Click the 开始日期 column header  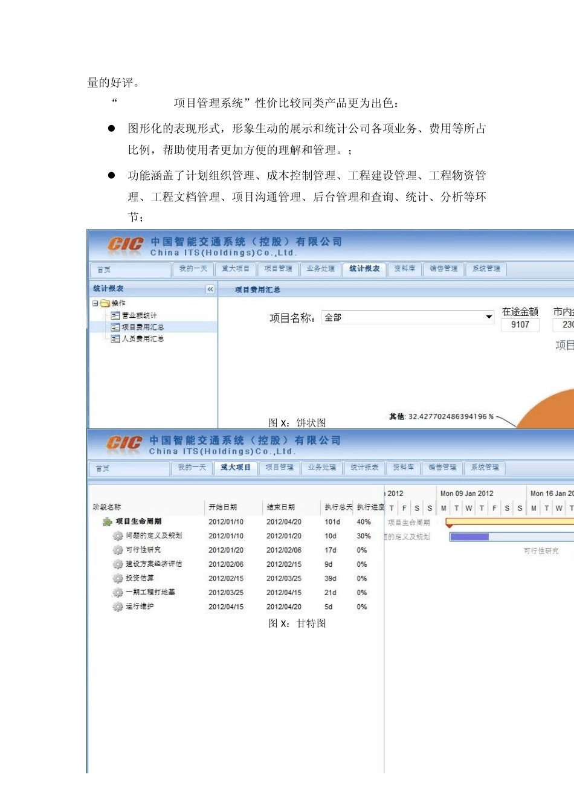[x=223, y=507]
